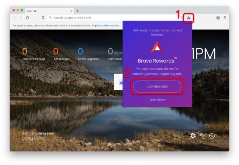Reload the current page
This screenshot has height=165, width=239.
tap(28, 18)
